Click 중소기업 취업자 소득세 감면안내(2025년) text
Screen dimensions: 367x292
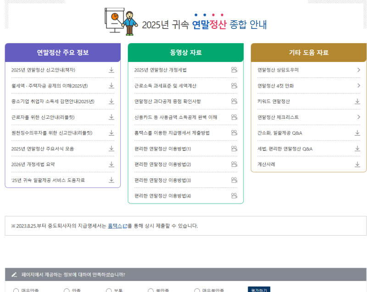click(x=53, y=101)
